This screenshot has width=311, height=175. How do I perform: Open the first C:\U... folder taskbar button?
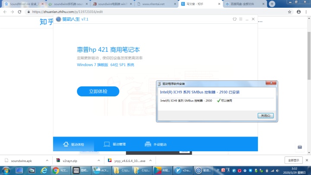[x=121, y=170]
